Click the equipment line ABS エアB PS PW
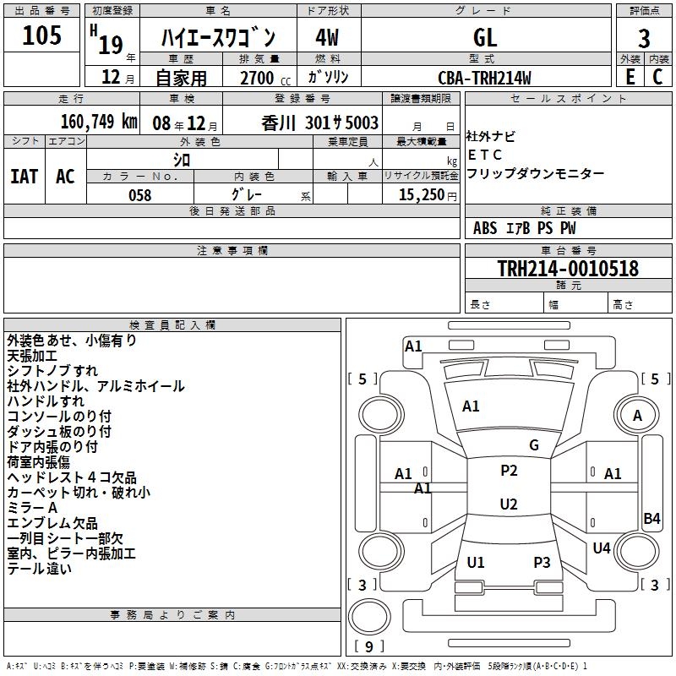The width and height of the screenshot is (676, 676). 524,228
